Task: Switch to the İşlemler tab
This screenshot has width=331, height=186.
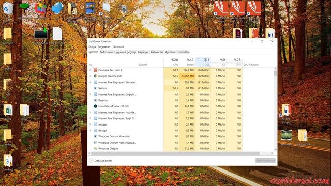Action: (x=93, y=52)
